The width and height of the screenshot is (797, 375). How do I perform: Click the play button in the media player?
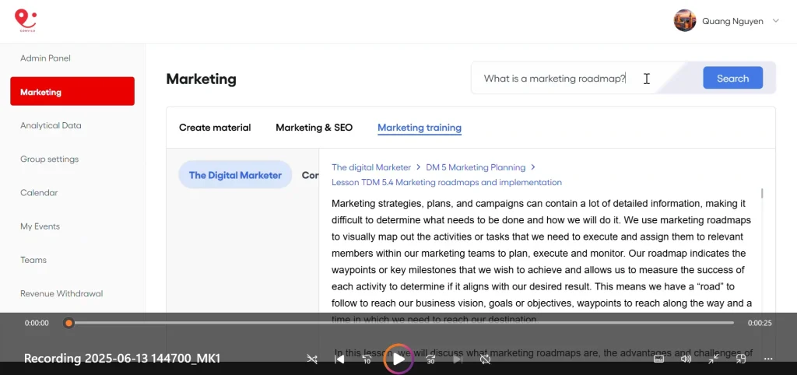[x=398, y=359]
